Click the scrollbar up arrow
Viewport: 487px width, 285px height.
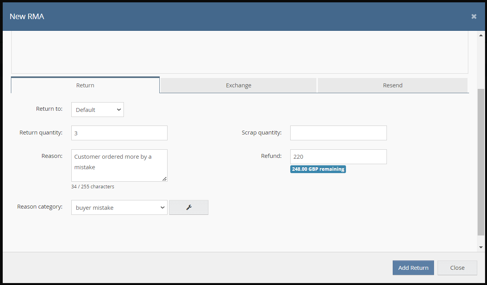(481, 36)
